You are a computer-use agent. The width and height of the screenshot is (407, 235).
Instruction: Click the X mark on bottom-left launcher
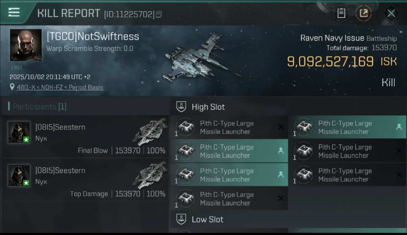point(281,198)
